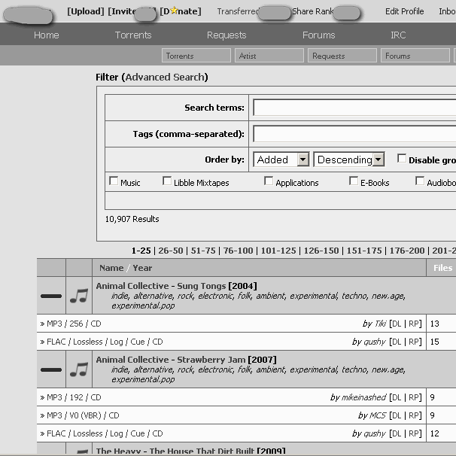Go to results page 51-75
Viewport: 456px width, 456px height.
[x=203, y=251]
